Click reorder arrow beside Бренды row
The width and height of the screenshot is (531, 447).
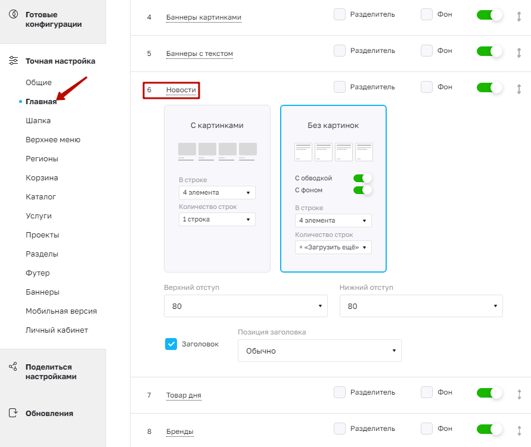pyautogui.click(x=519, y=431)
